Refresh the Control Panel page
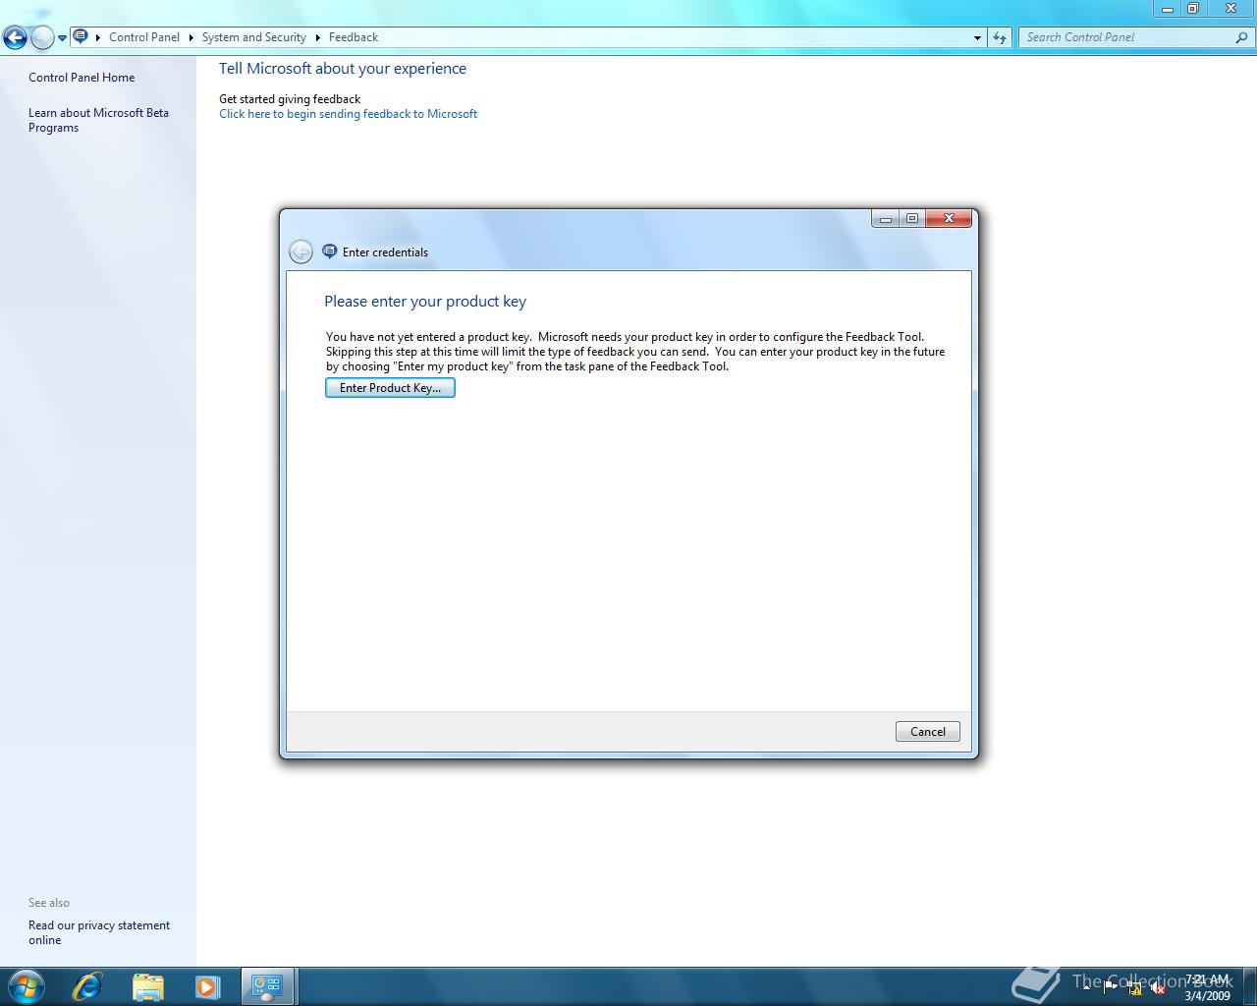 click(1000, 37)
